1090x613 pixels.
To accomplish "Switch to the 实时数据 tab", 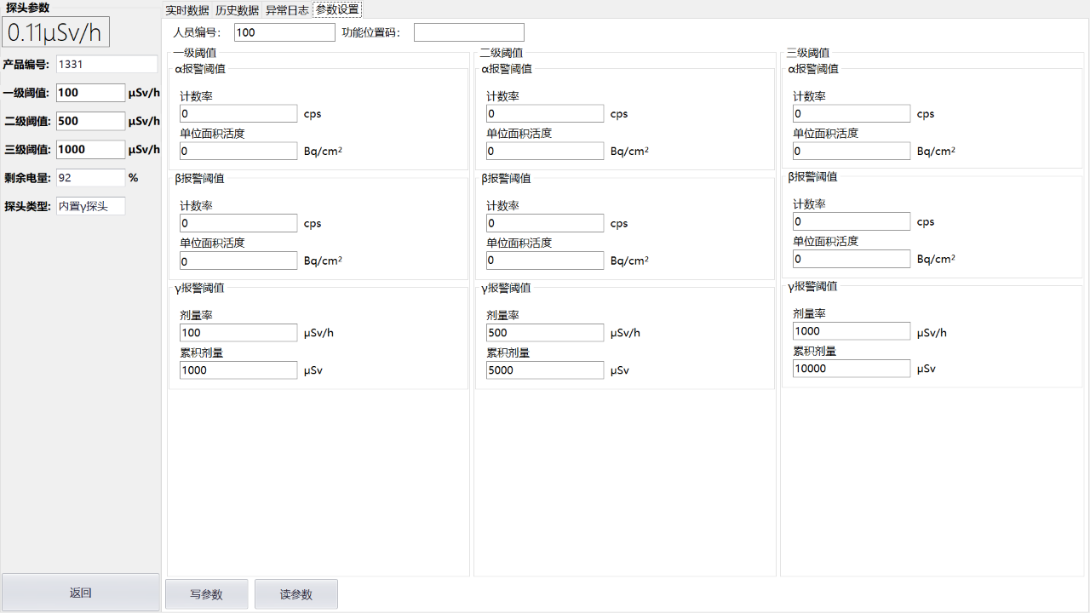I will [x=186, y=10].
